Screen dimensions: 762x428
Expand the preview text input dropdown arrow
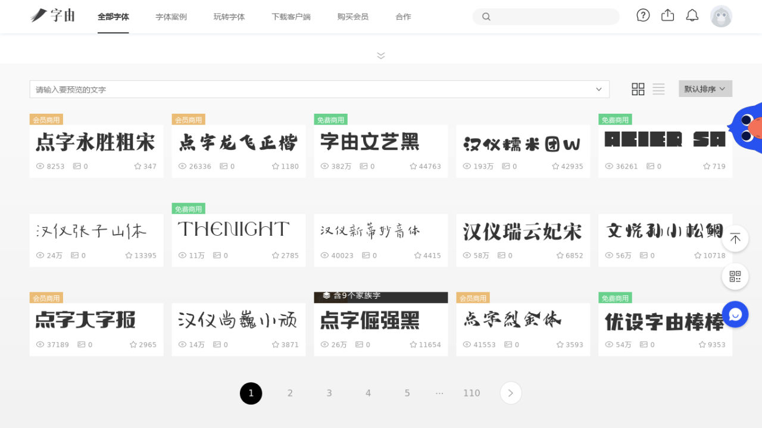[599, 89]
